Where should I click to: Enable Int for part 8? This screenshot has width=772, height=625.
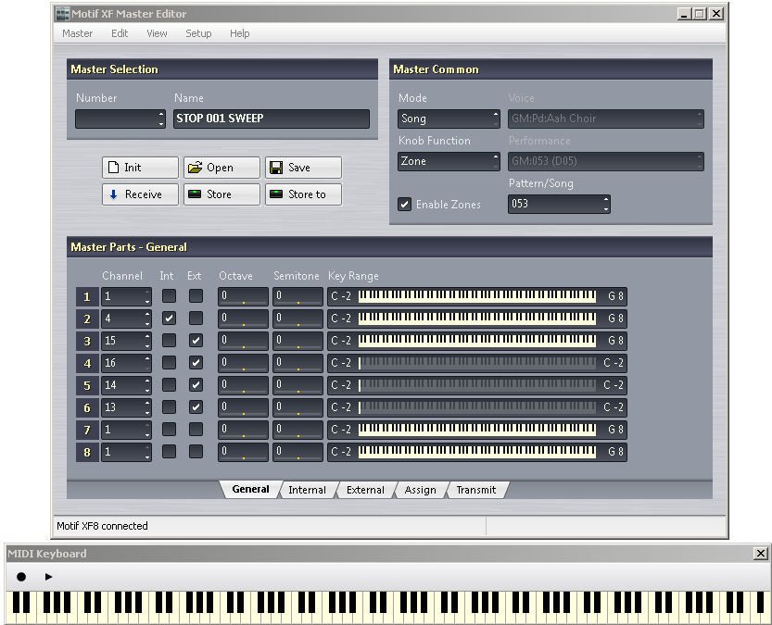click(x=169, y=452)
